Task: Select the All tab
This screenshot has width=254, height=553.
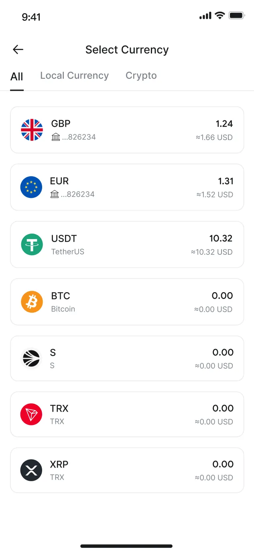Action: [x=17, y=76]
